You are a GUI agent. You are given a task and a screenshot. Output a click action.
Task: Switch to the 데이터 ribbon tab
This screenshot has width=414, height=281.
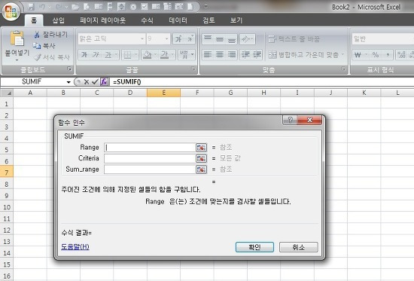click(178, 20)
